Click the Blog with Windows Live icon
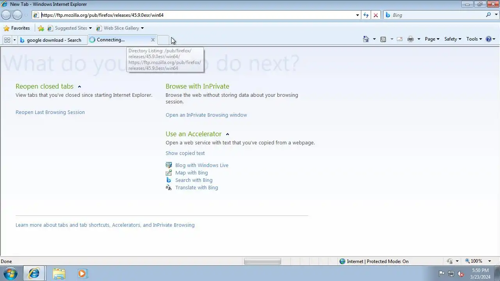This screenshot has height=281, width=500. point(169,165)
